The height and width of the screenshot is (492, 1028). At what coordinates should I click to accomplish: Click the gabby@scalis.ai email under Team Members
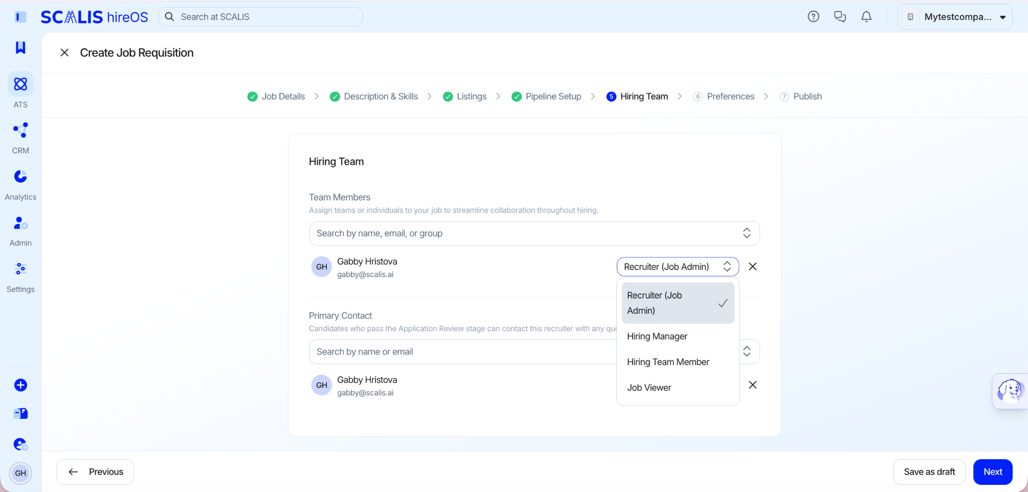(365, 274)
